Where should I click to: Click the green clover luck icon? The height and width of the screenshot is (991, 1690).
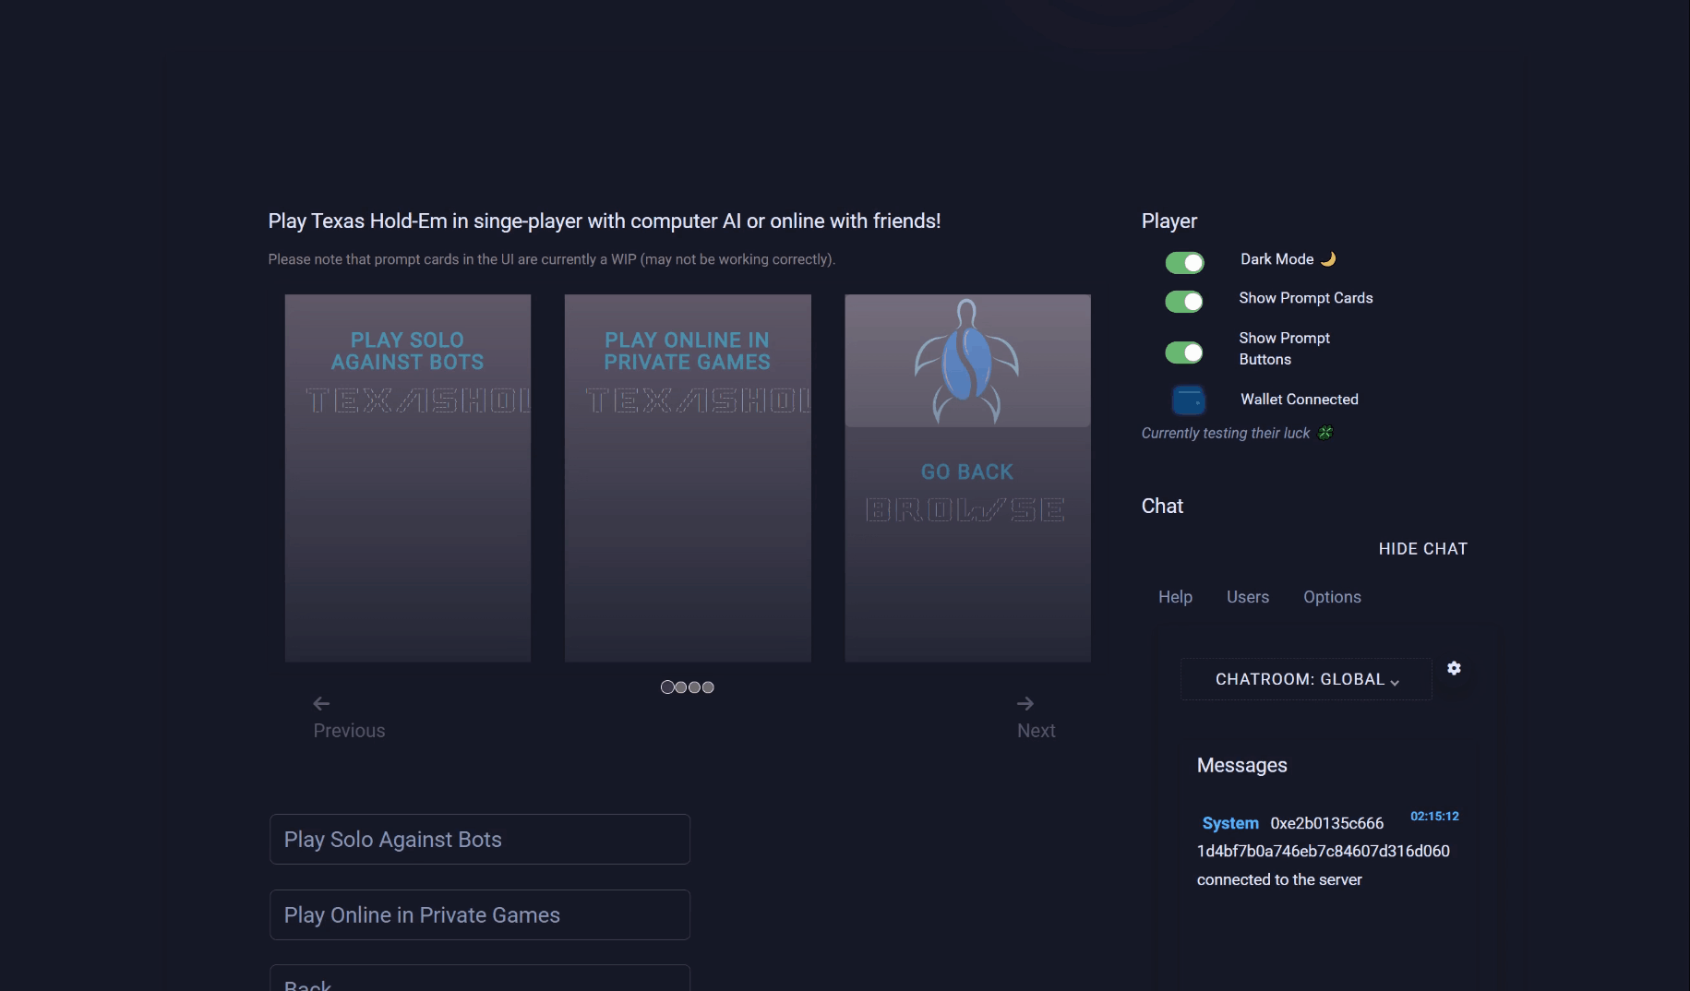1325,433
